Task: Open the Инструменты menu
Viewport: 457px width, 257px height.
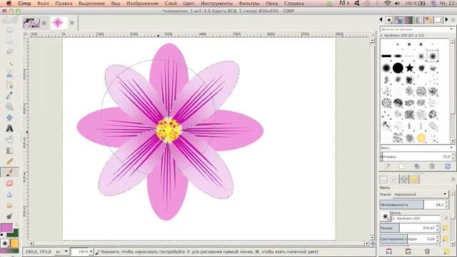Action: 216,4
